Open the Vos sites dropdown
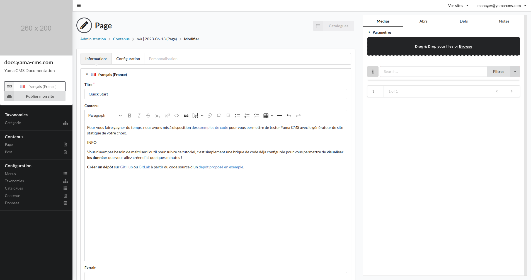Screen dimensions: 531x280 (458, 6)
